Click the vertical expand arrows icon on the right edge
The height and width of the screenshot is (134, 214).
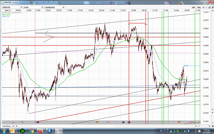tap(213, 112)
